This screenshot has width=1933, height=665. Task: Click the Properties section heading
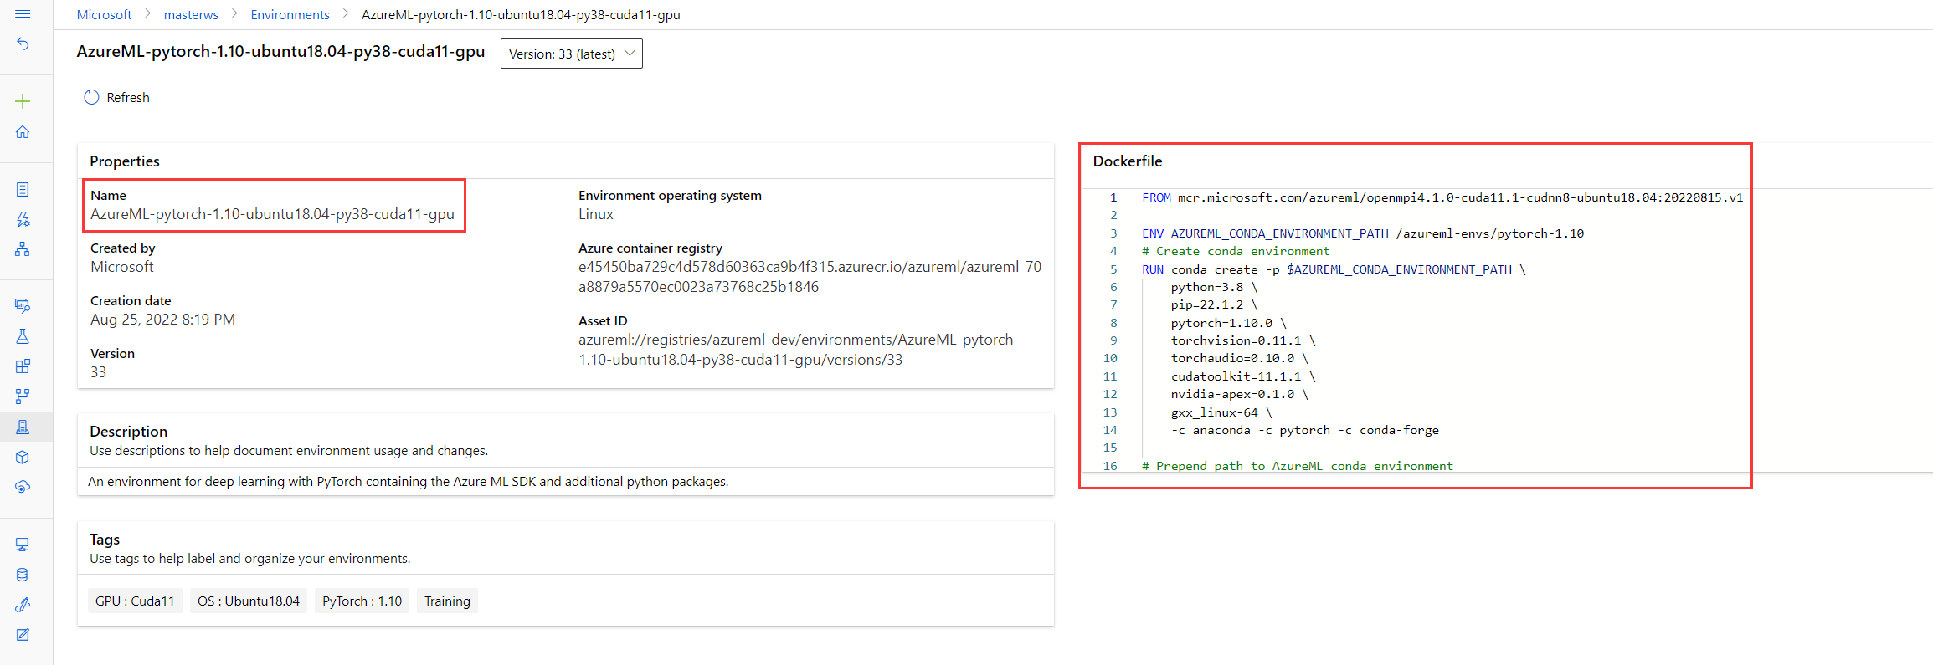(x=125, y=161)
